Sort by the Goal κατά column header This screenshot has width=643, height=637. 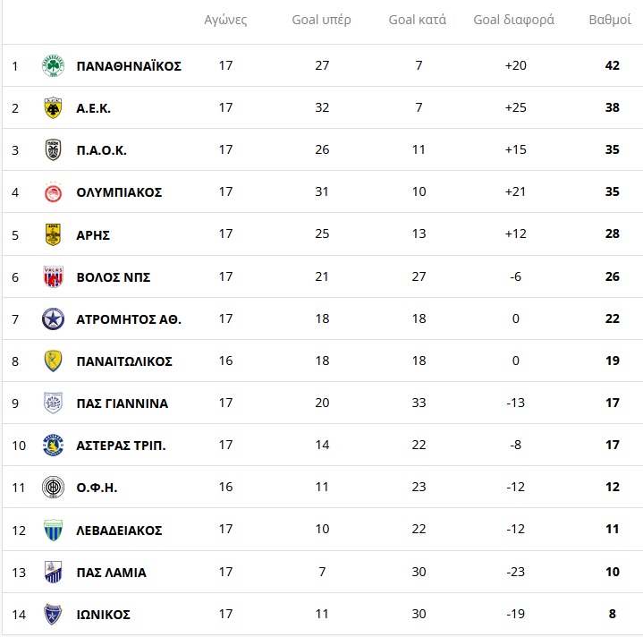tap(418, 20)
